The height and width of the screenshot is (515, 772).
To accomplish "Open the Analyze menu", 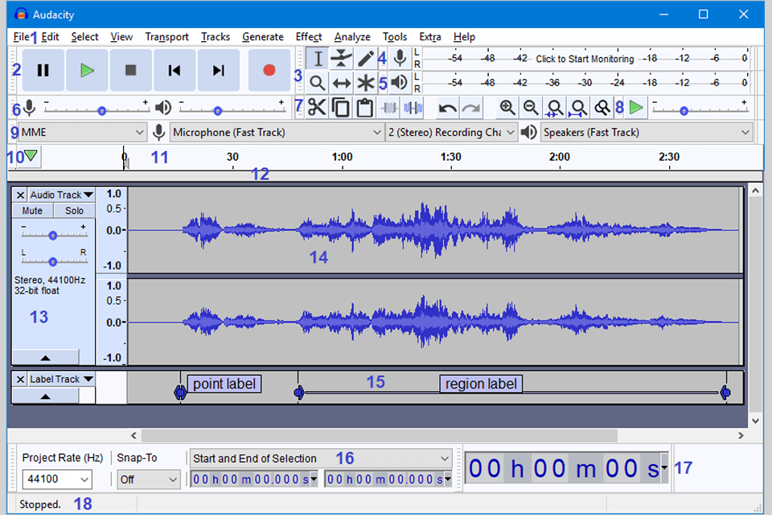I will pyautogui.click(x=352, y=37).
